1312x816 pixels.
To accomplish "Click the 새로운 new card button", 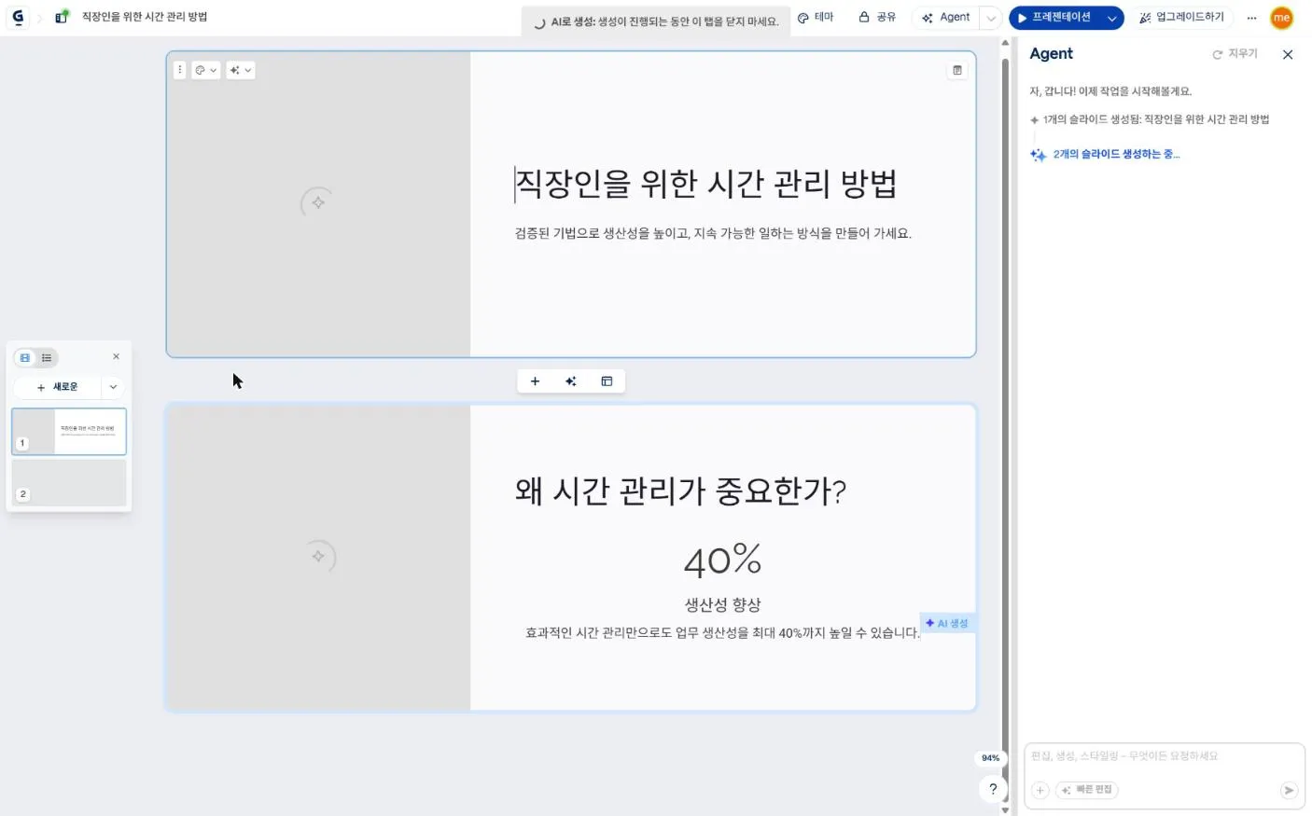I will [57, 387].
